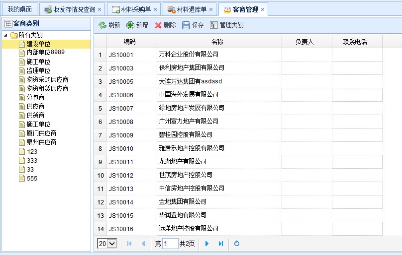This screenshot has width=402, height=255.
Task: Select the 33 category
Action: [30, 170]
